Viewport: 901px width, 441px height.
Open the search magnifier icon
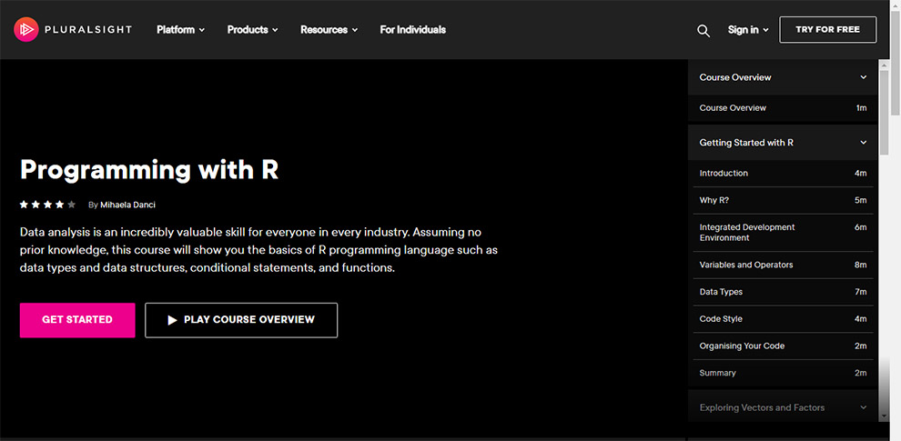(x=704, y=30)
